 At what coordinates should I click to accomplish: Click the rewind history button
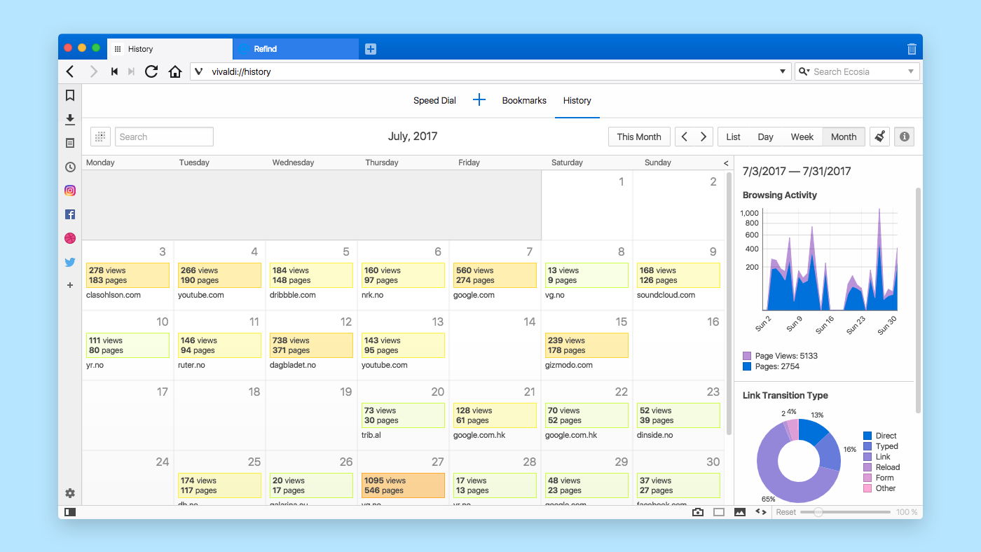point(114,71)
